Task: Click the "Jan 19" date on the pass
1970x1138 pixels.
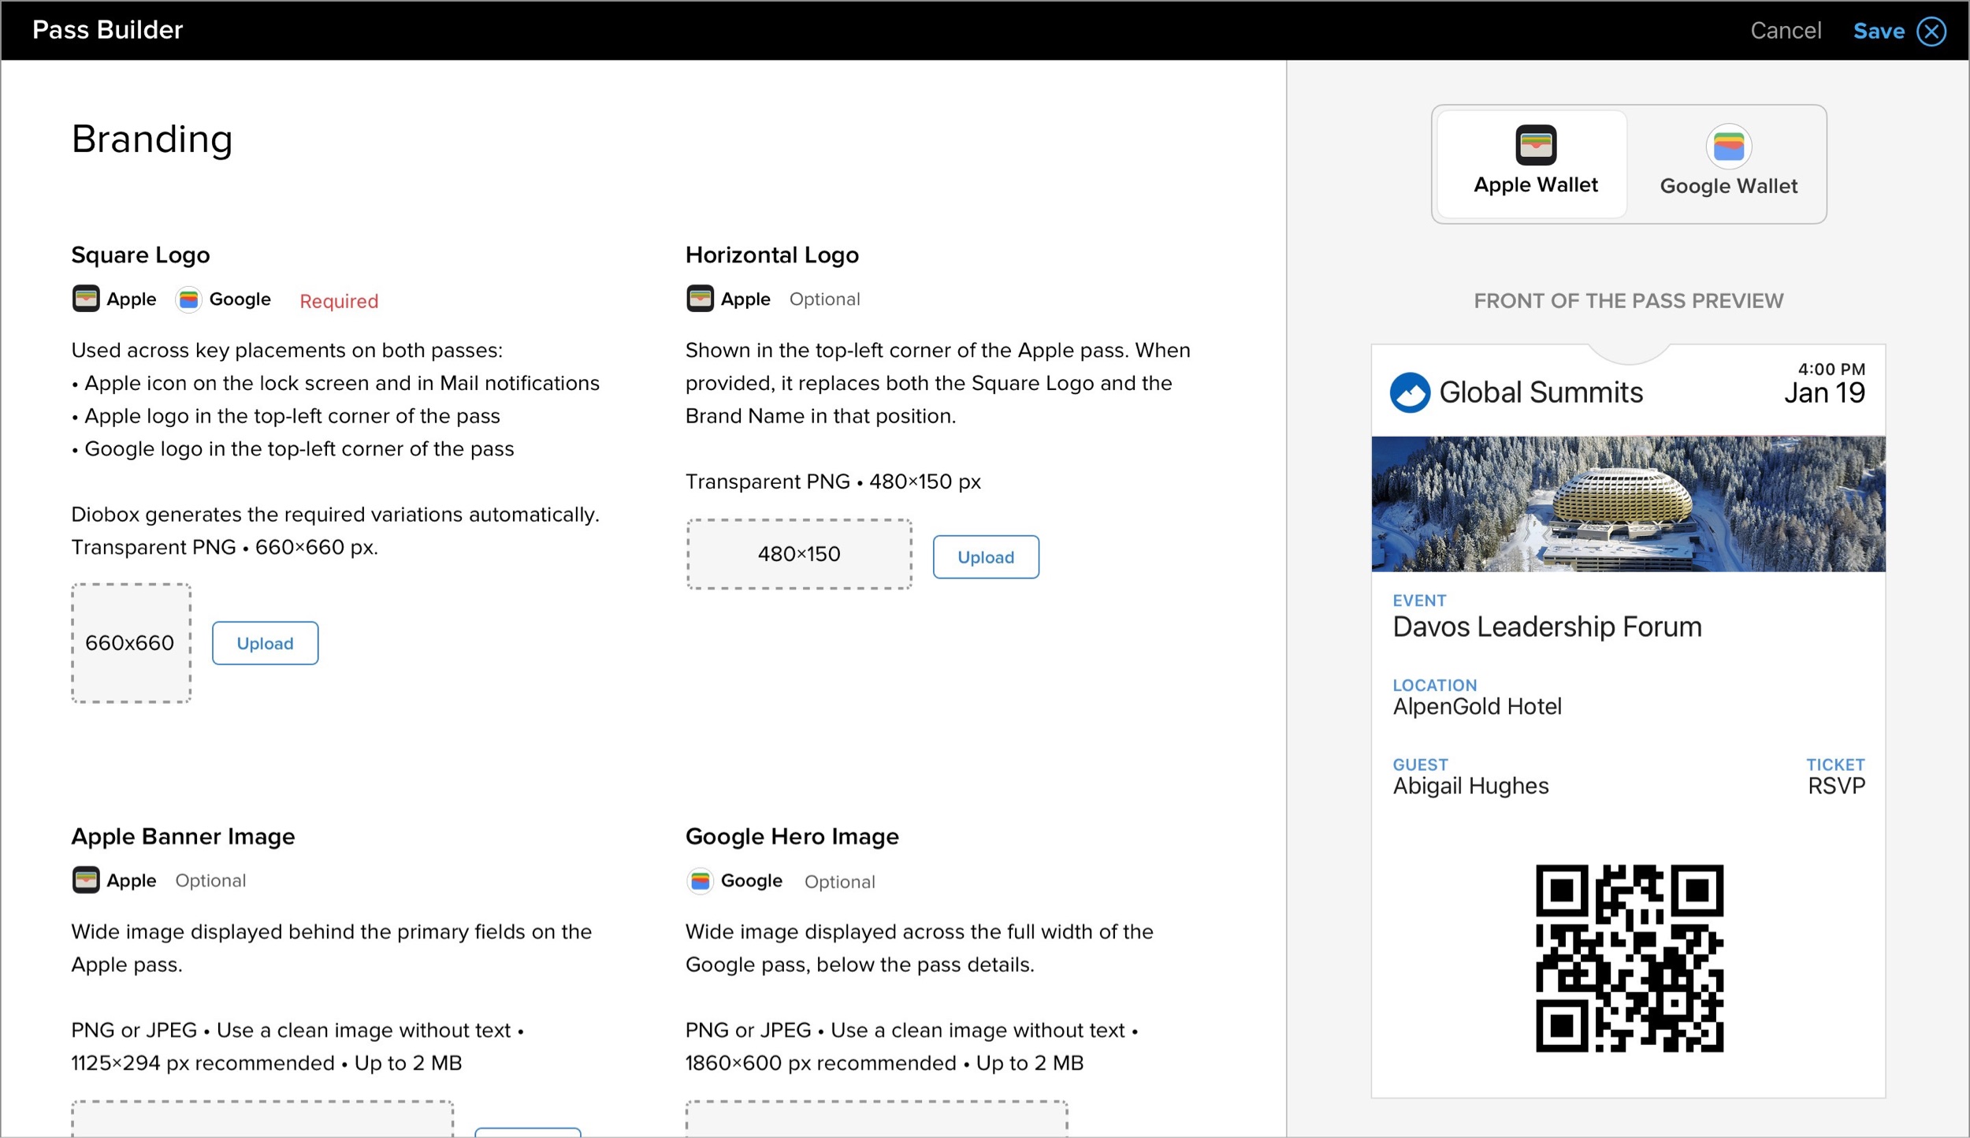Action: [1824, 393]
